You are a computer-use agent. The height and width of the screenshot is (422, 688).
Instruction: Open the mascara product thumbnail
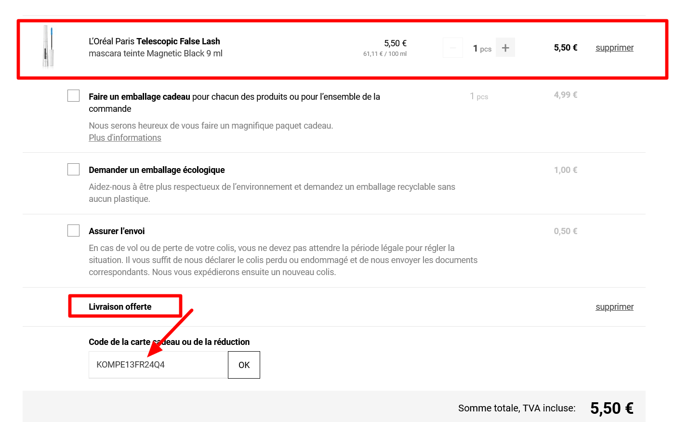[x=48, y=47]
